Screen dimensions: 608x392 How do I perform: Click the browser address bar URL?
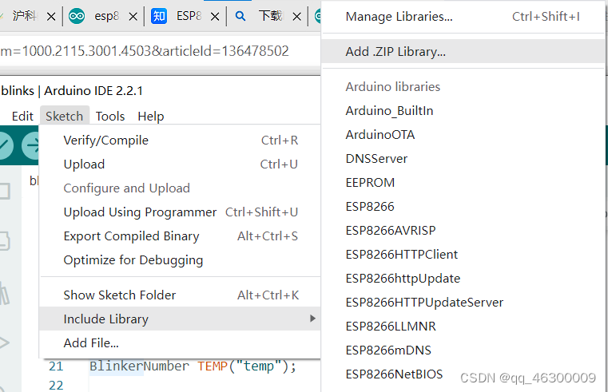pos(145,51)
